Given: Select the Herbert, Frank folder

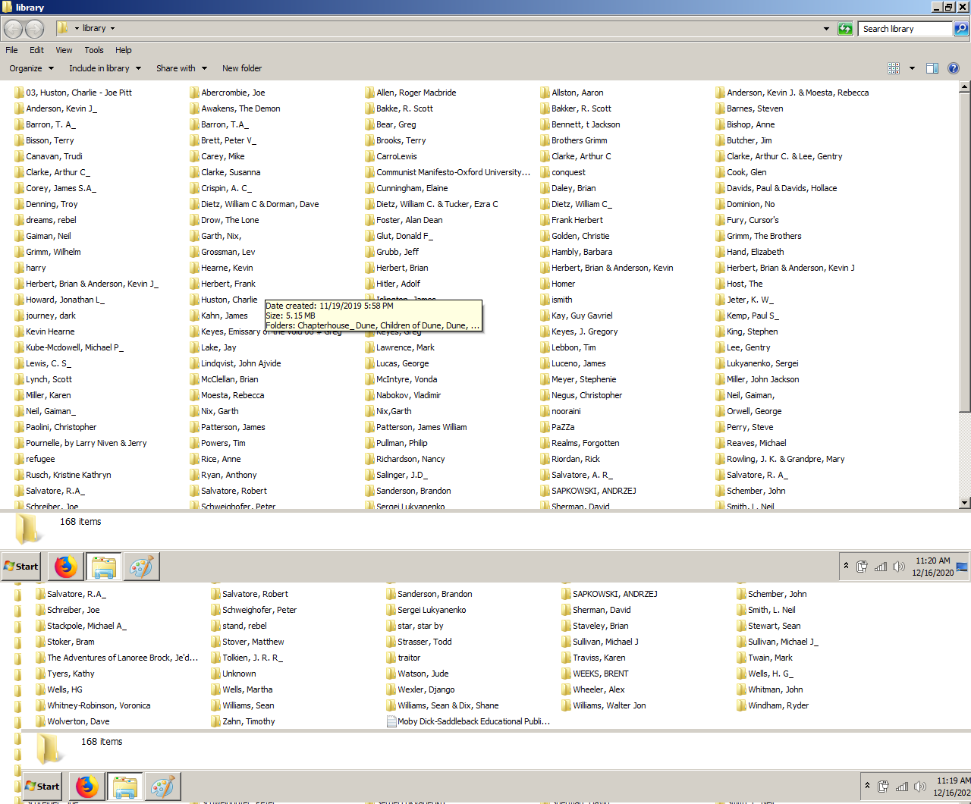Looking at the screenshot, I should pyautogui.click(x=223, y=284).
